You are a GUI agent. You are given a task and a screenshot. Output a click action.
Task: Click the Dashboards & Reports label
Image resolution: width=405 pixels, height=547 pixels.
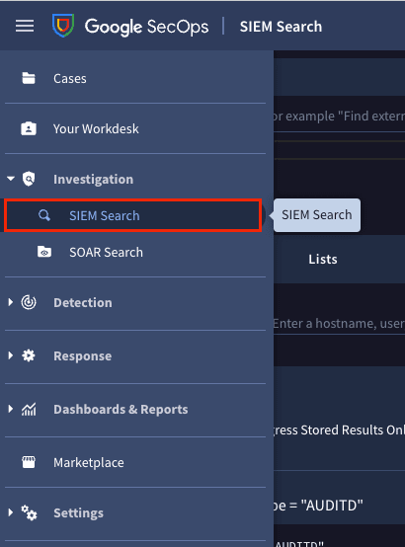pyautogui.click(x=121, y=409)
